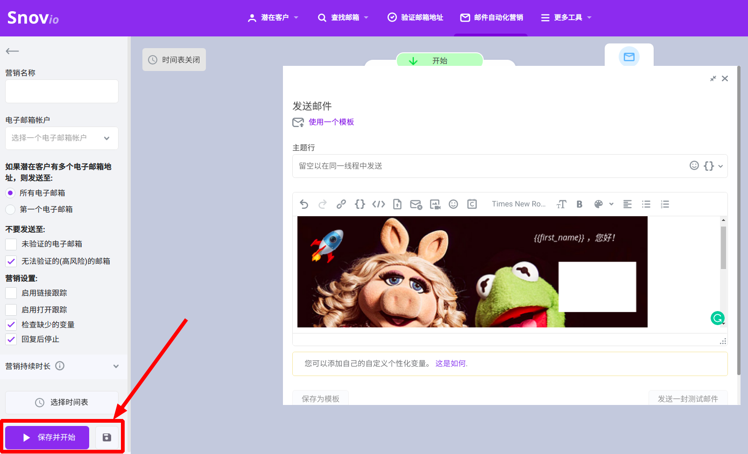
Task: Click info icon beside 营销持续时长
Action: point(60,366)
